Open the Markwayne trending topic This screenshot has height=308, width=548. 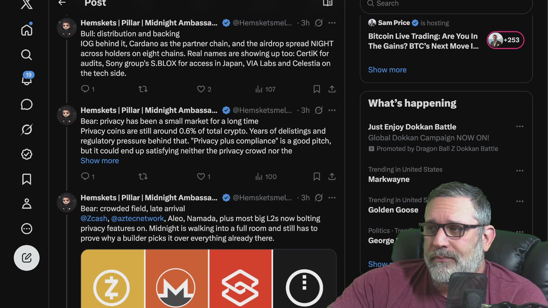click(389, 179)
